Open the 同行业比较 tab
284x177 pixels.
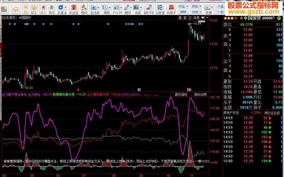tap(272, 113)
